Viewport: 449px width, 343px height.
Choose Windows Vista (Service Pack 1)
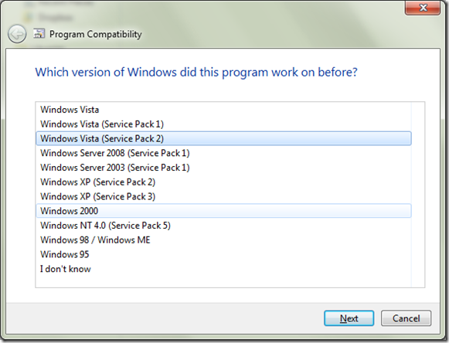point(223,124)
